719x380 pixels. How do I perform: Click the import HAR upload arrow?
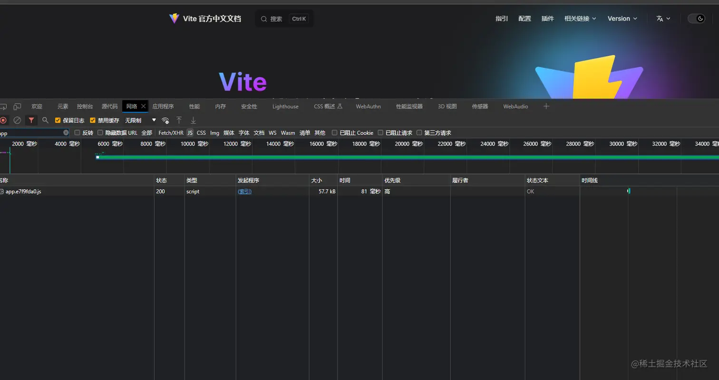click(179, 120)
